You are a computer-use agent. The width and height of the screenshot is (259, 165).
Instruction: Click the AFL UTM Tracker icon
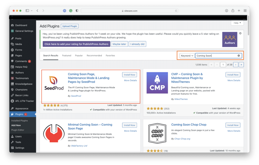[x=12, y=101]
